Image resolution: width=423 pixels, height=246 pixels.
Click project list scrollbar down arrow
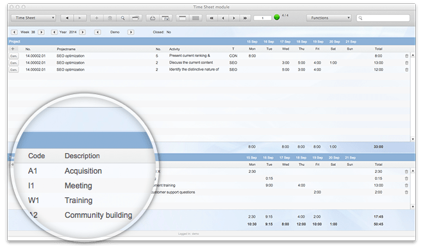coord(413,139)
